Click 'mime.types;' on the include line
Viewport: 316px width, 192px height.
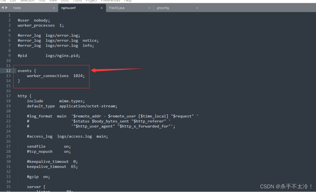coord(72,101)
